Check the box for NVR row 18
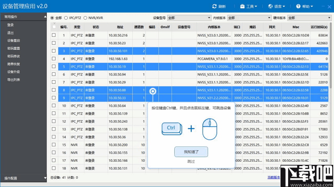The image size is (334, 187). click(x=53, y=168)
